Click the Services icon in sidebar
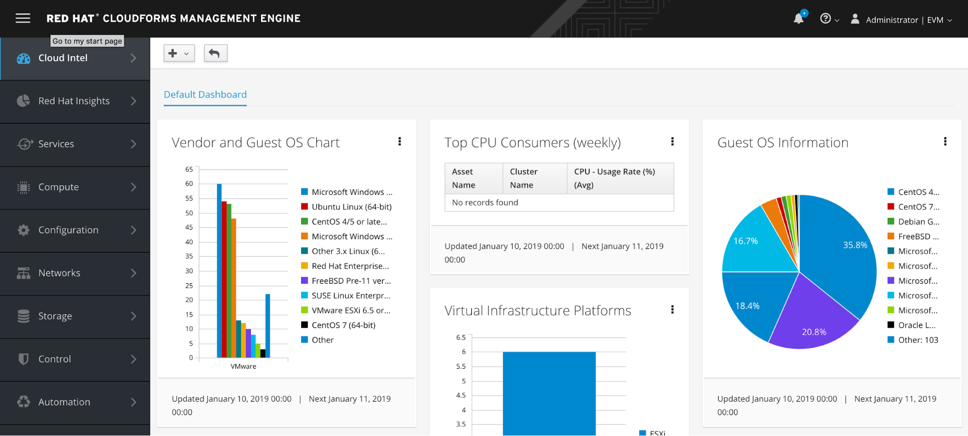The image size is (968, 436). tap(24, 144)
